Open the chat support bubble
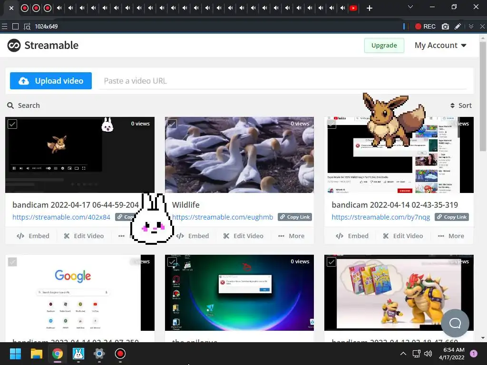This screenshot has height=365, width=487. 455,323
